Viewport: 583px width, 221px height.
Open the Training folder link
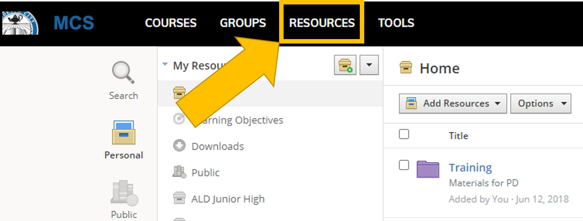470,168
